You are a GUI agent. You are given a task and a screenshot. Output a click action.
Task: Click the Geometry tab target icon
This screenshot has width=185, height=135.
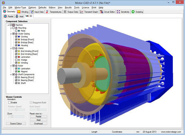tap(4, 12)
